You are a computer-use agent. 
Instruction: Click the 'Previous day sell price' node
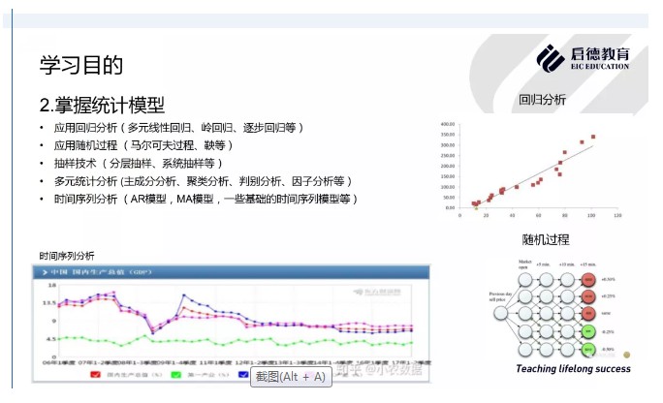tap(499, 314)
